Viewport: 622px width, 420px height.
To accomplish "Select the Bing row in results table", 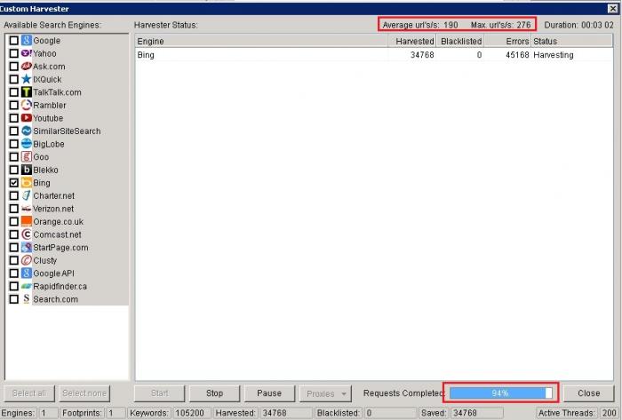I will (x=374, y=55).
